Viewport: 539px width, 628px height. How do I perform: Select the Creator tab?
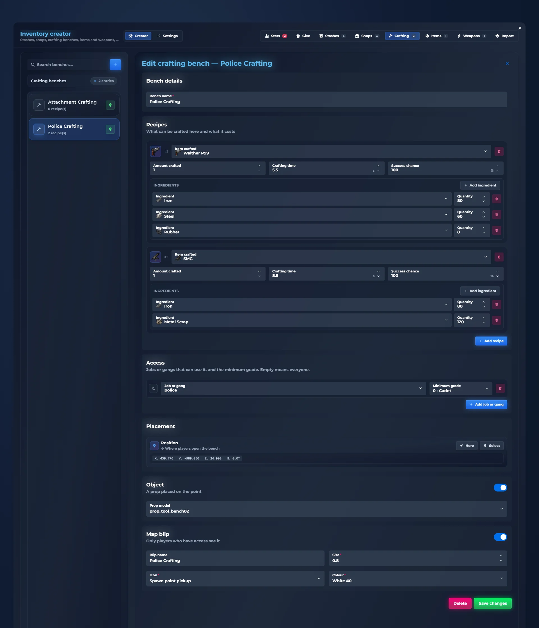(x=138, y=36)
